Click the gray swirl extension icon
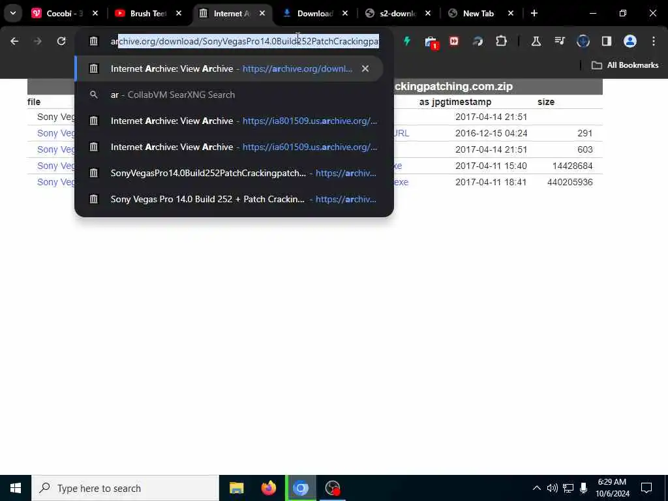 478,41
